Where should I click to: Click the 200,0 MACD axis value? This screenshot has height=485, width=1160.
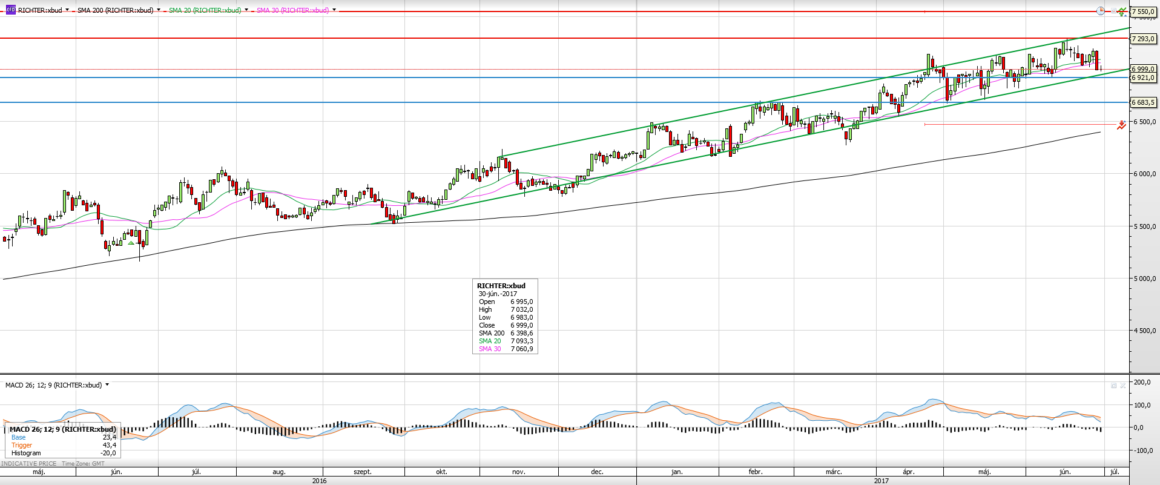coord(1142,382)
